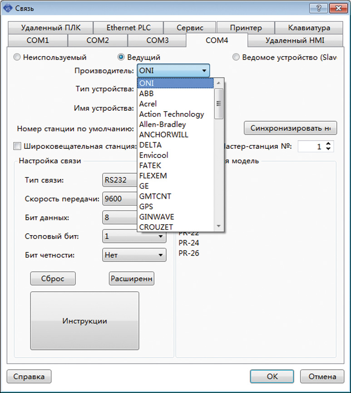Open the Бит четности dropdown
351x393 pixels.
click(x=161, y=255)
